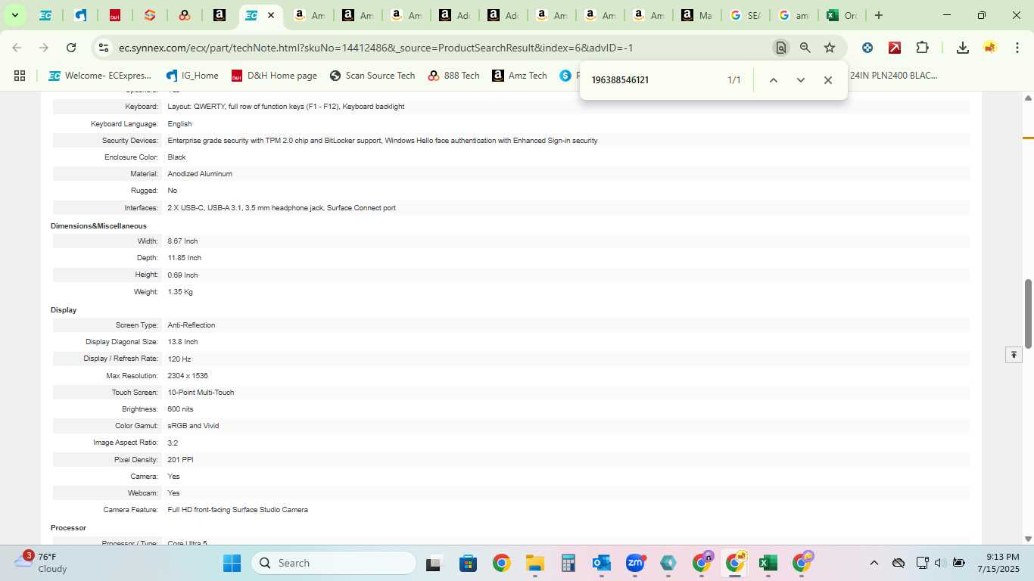Open a new browser tab
1034x581 pixels.
[x=879, y=15]
